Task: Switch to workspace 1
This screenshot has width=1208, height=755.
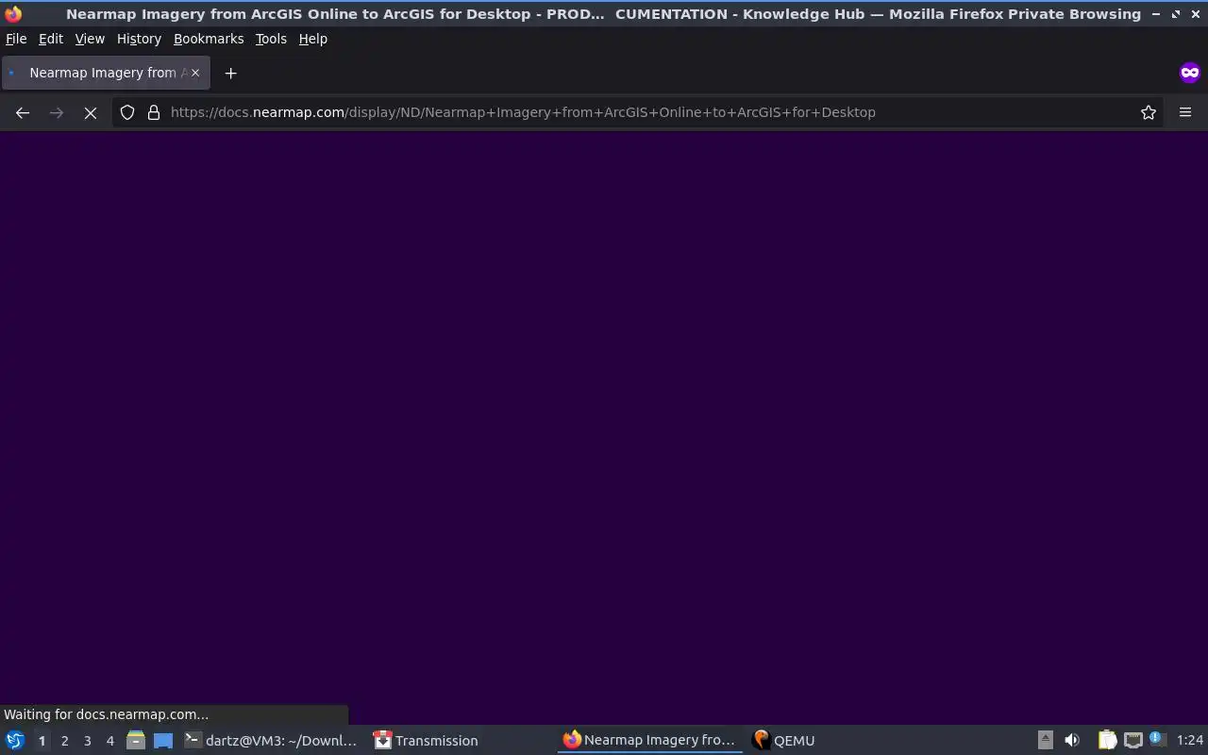Action: click(42, 741)
